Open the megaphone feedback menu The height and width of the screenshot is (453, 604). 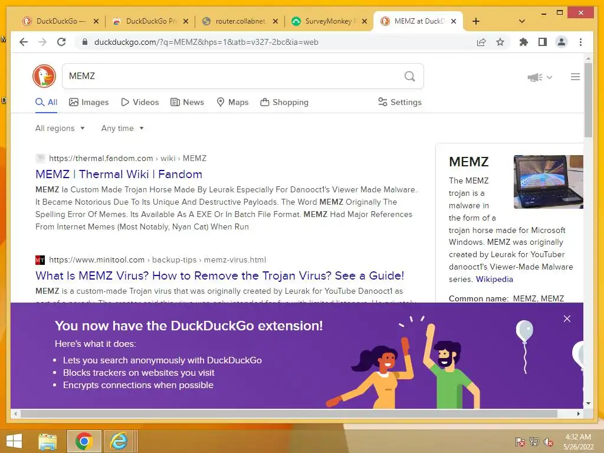[x=540, y=77]
